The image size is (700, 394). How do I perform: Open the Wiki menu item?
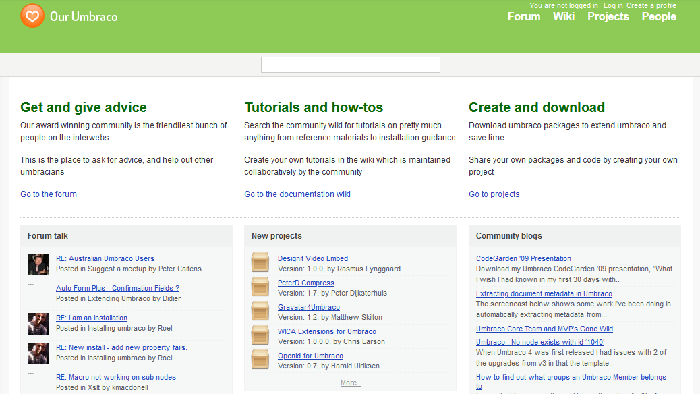564,17
